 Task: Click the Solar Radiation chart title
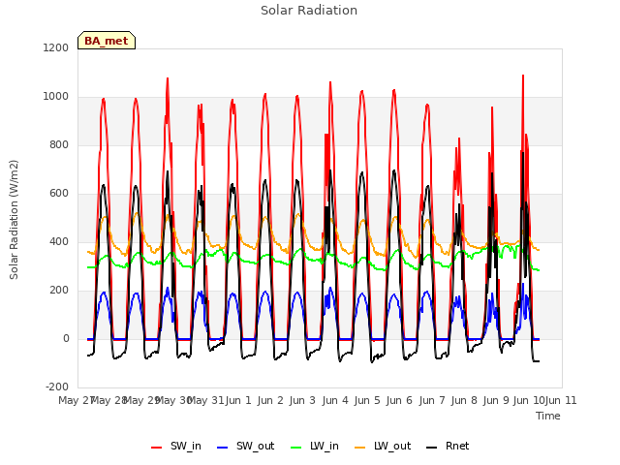click(309, 11)
